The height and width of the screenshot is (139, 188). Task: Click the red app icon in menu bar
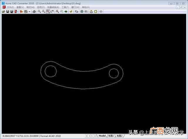4,7
